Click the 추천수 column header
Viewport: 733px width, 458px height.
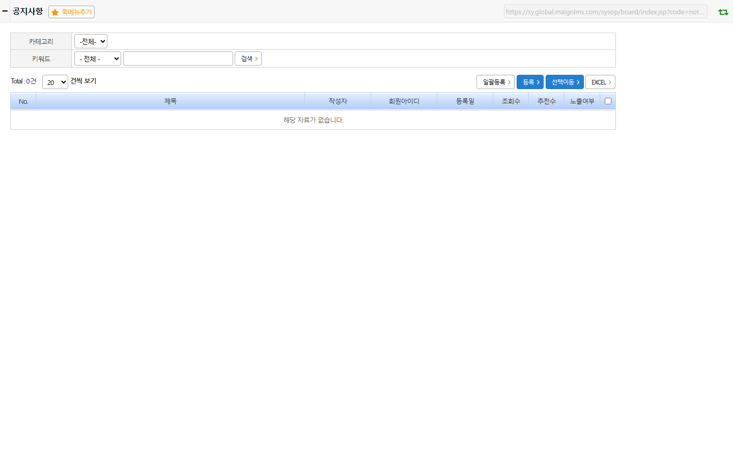(547, 101)
